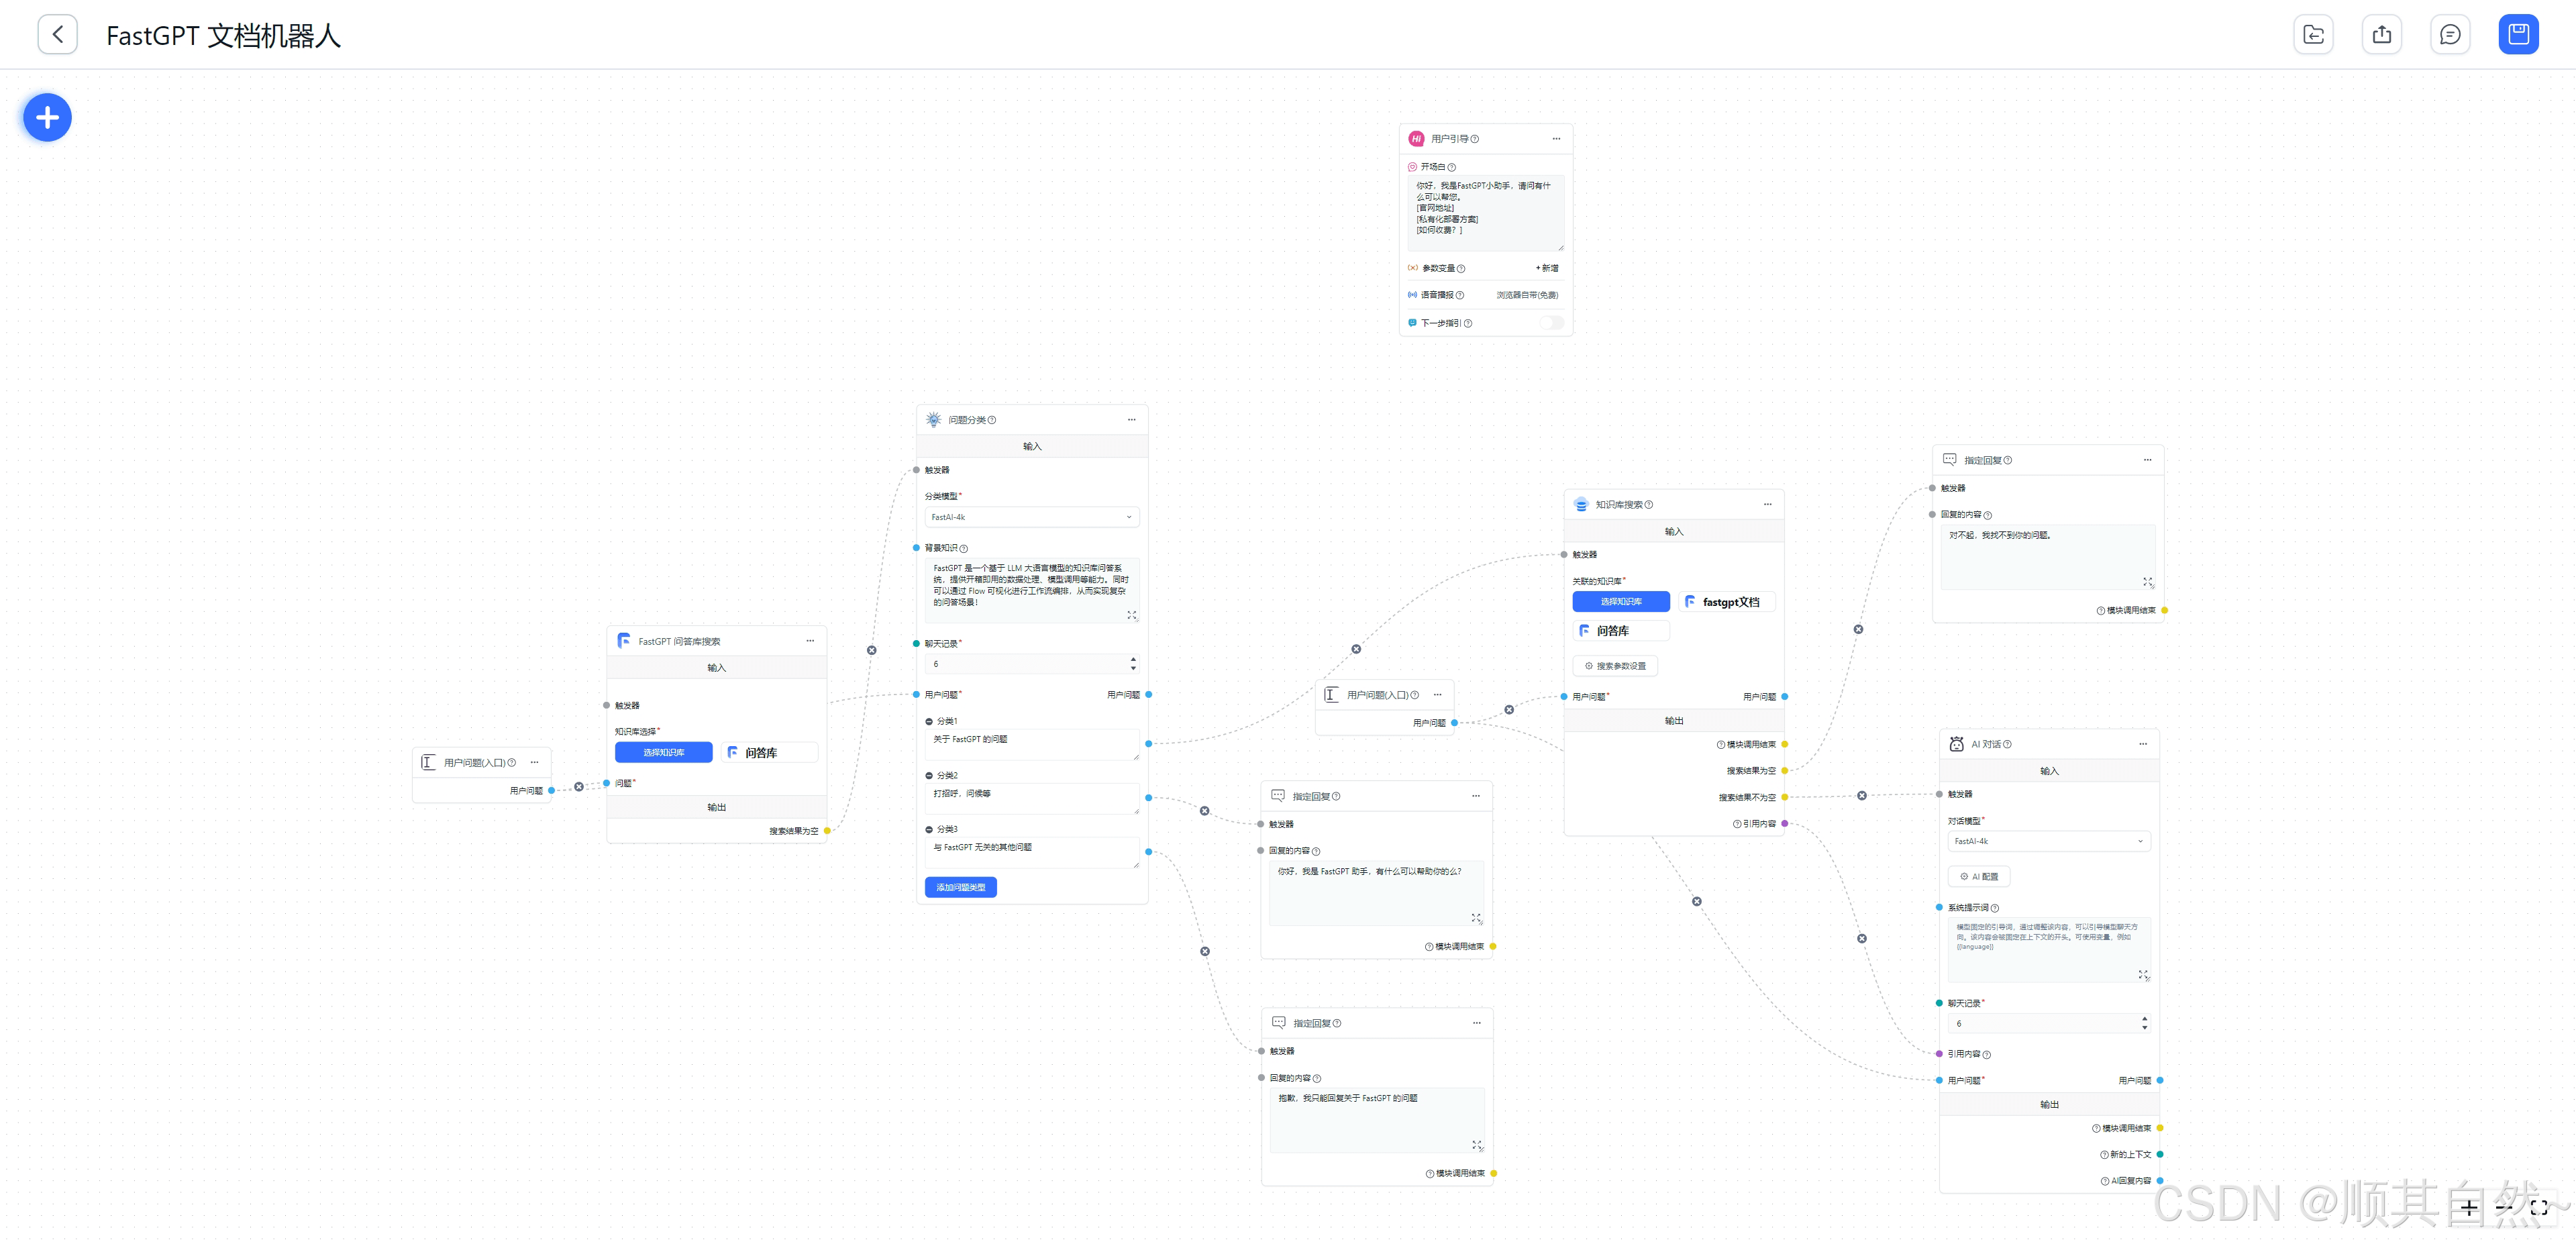Image resolution: width=2576 pixels, height=1246 pixels.
Task: Open three-dot menu of 问题分类 node
Action: click(x=1131, y=420)
